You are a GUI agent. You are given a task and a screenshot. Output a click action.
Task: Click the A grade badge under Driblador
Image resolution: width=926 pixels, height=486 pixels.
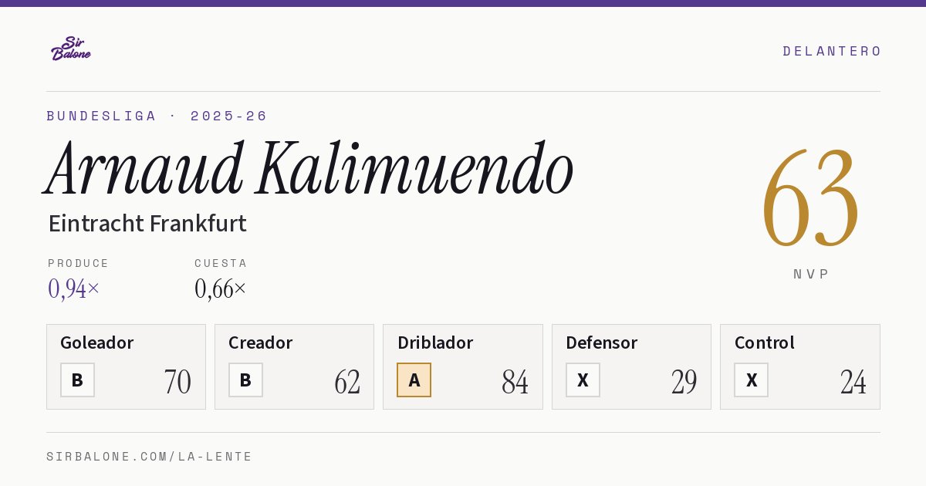(x=414, y=380)
